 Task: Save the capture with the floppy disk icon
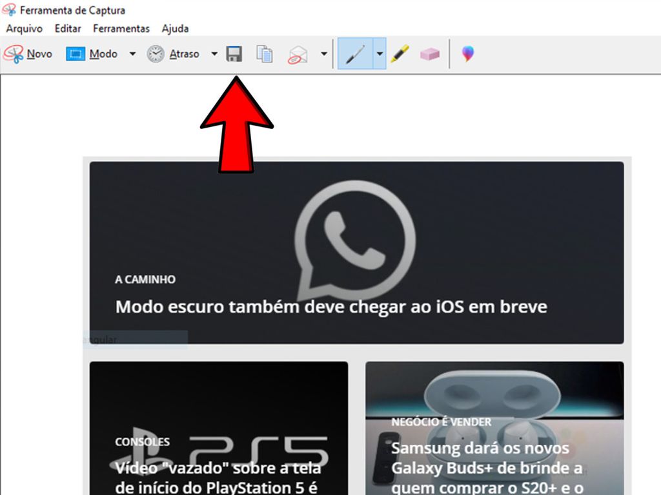tap(234, 54)
